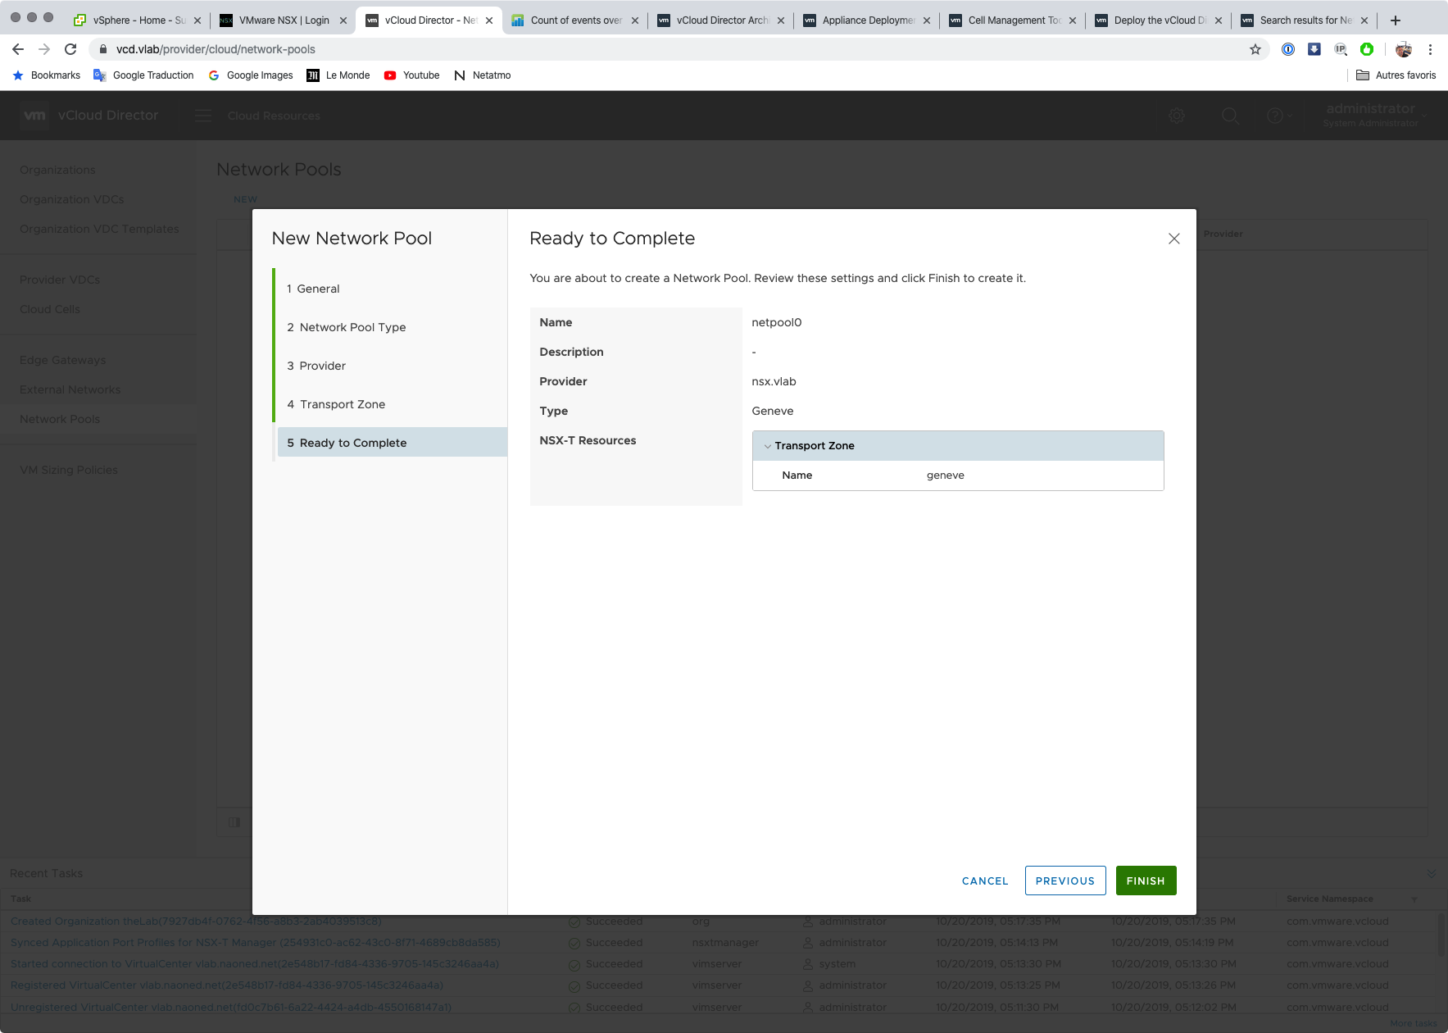This screenshot has height=1033, width=1448.
Task: Close the dialog with the X icon
Action: (x=1173, y=239)
